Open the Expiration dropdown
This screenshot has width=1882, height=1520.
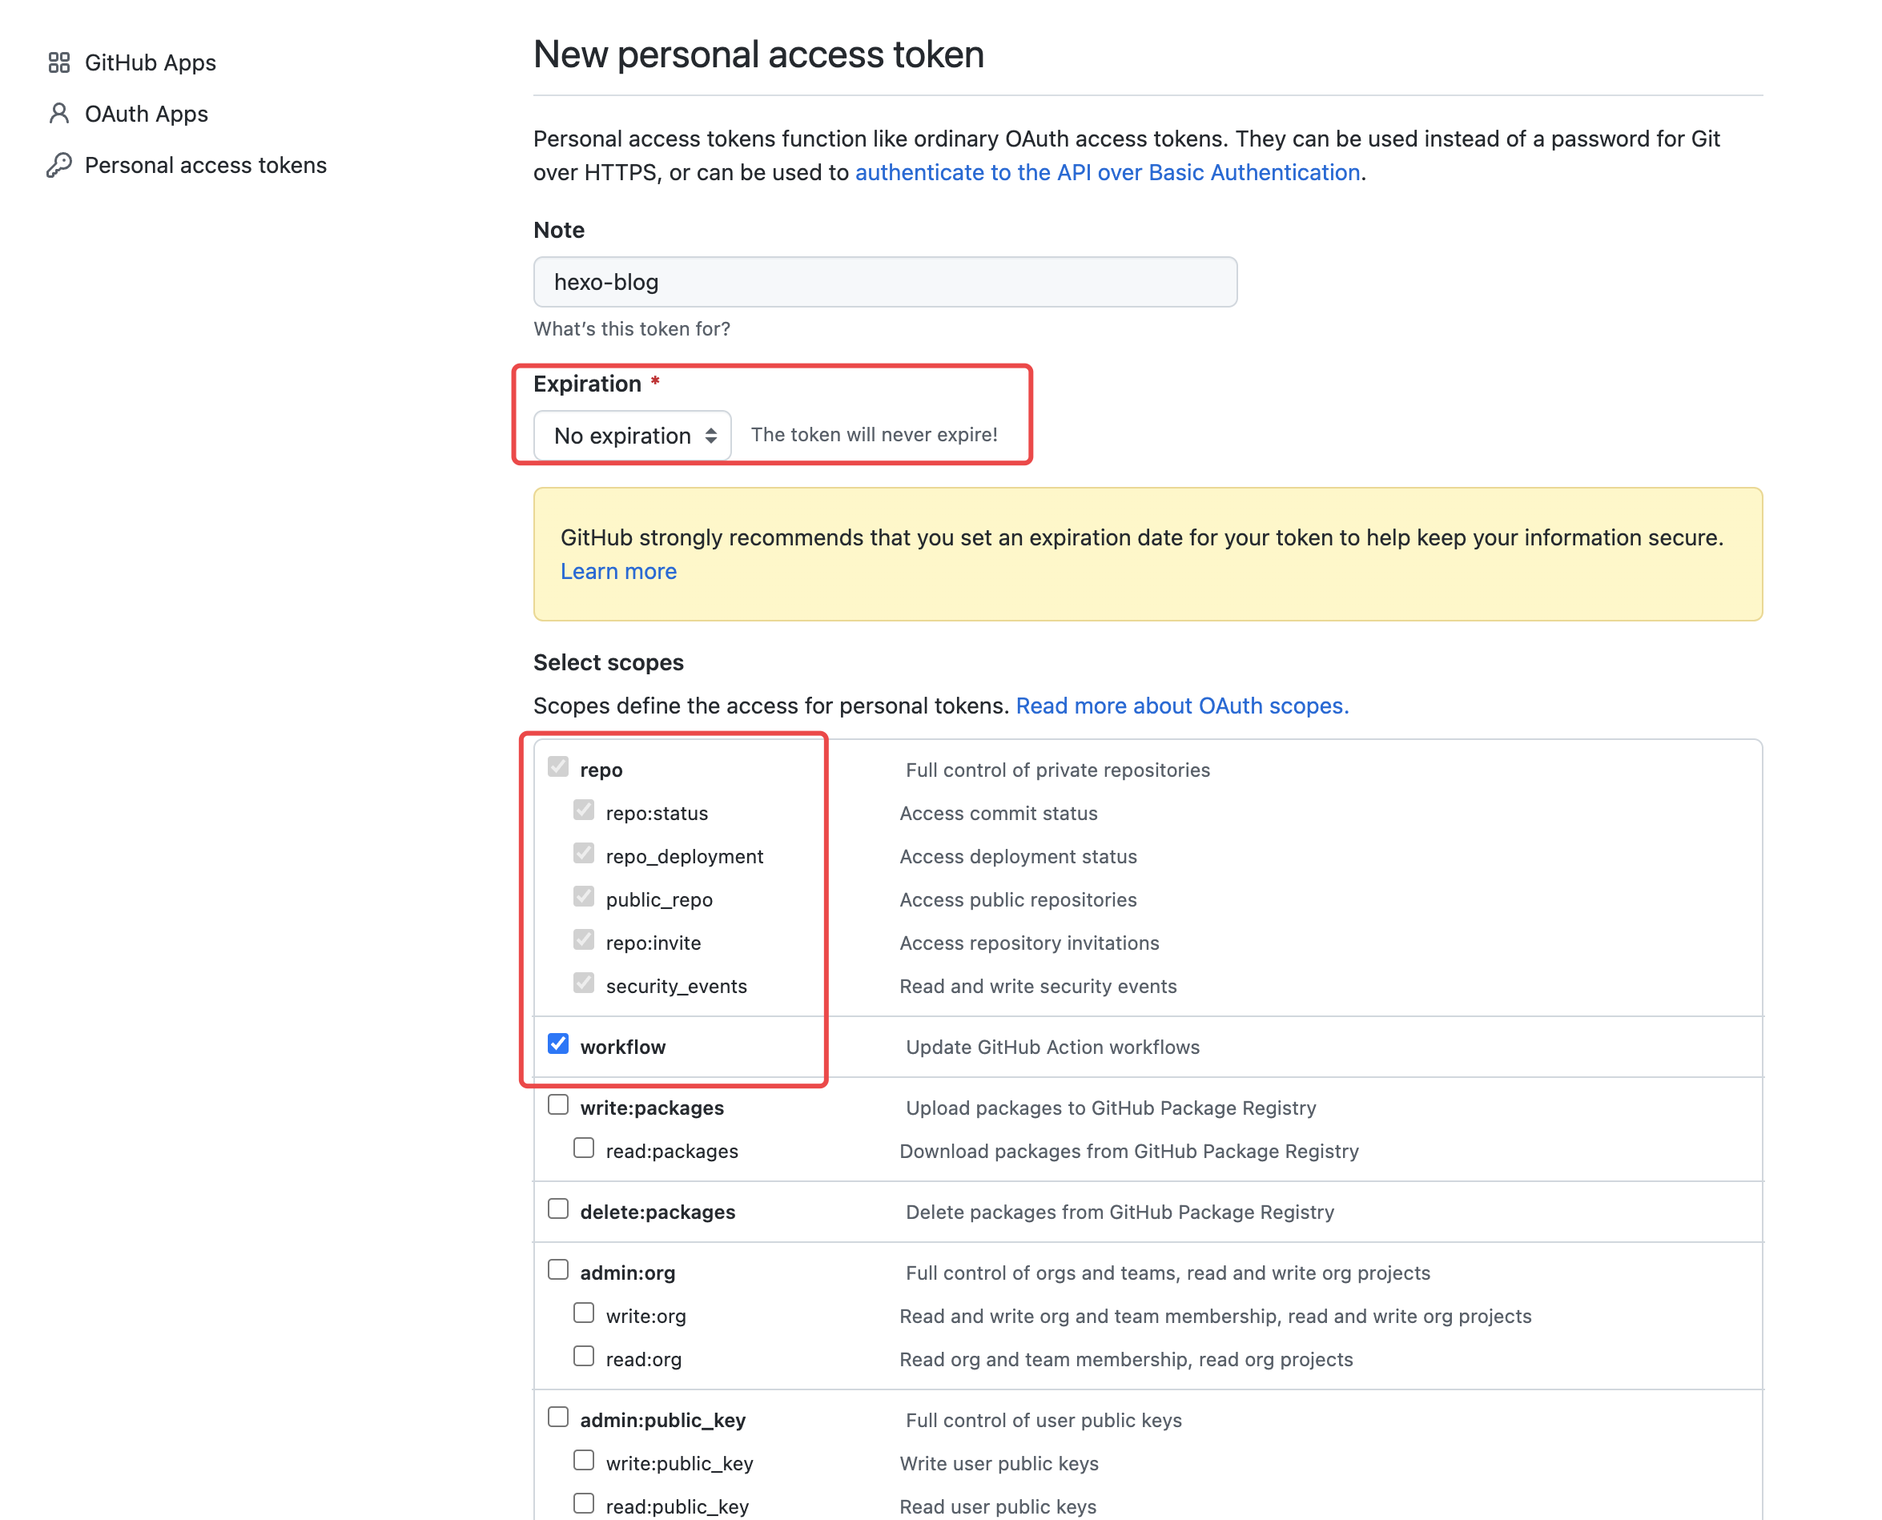632,435
